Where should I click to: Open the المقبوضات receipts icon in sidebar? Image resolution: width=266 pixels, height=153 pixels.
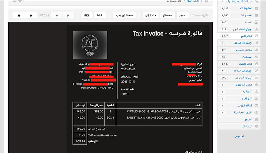click(x=256, y=8)
